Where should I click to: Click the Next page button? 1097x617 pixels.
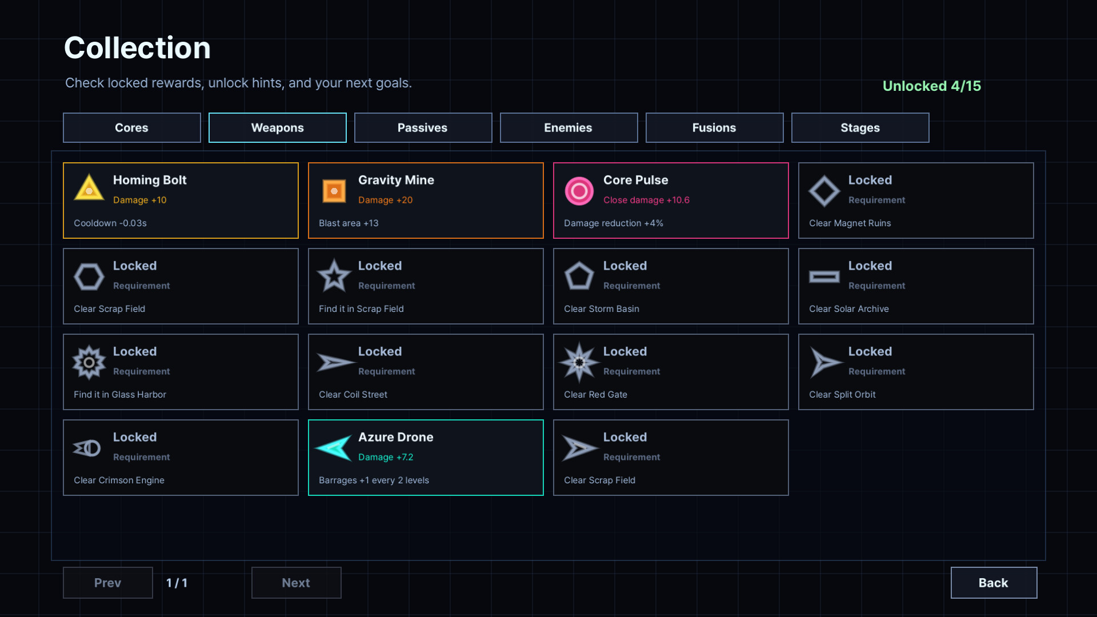tap(297, 583)
